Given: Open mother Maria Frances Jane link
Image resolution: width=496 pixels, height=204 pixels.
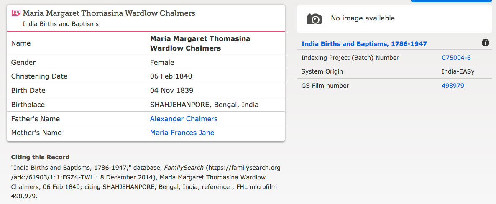Looking at the screenshot, I should [182, 133].
